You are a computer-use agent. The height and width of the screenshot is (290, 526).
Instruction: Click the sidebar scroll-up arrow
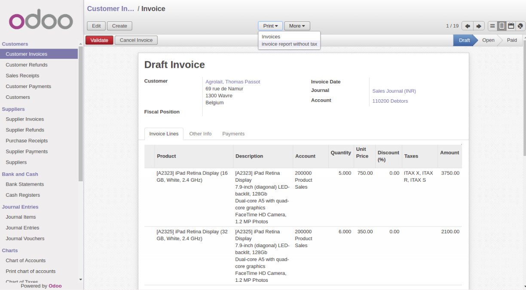pos(80,44)
